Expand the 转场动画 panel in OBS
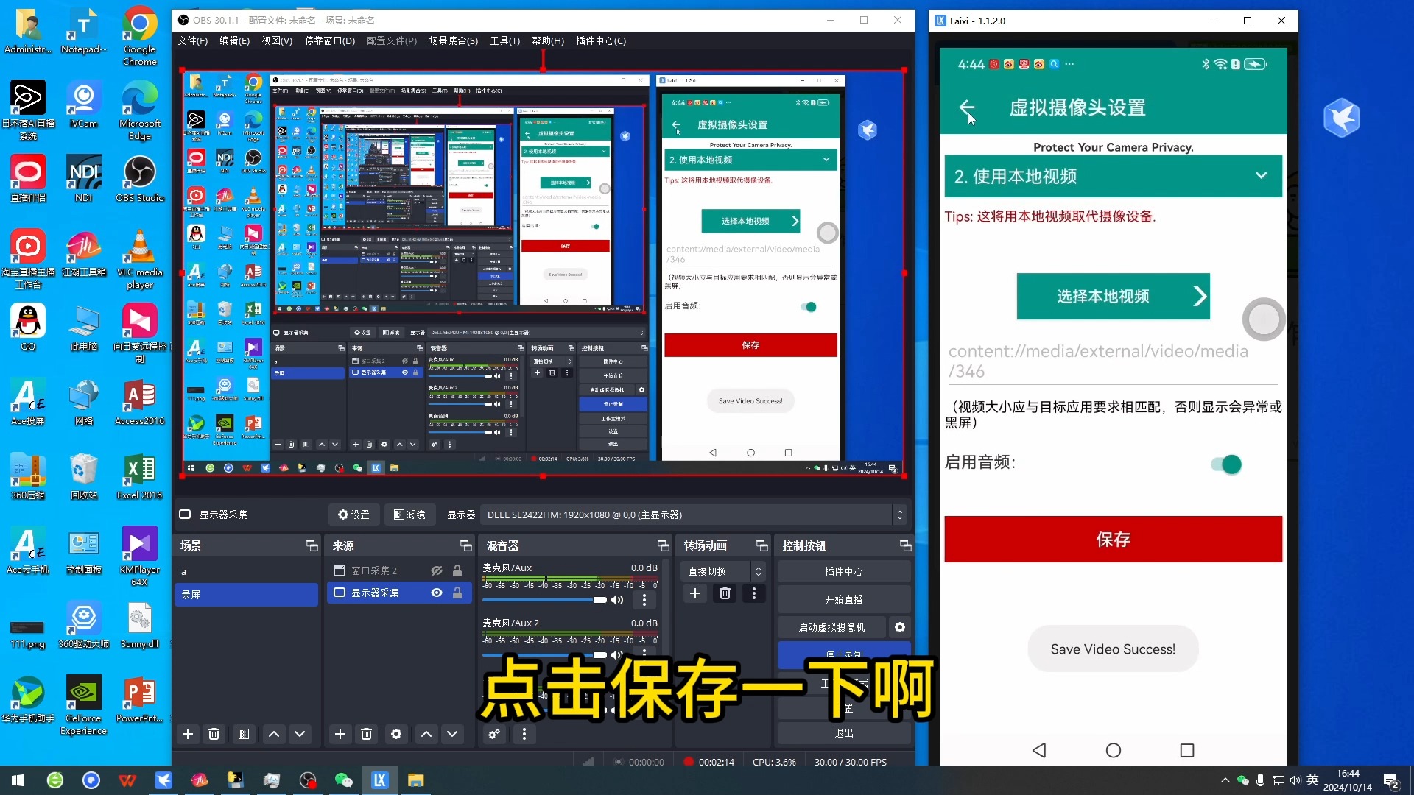Image resolution: width=1414 pixels, height=795 pixels. click(x=761, y=545)
